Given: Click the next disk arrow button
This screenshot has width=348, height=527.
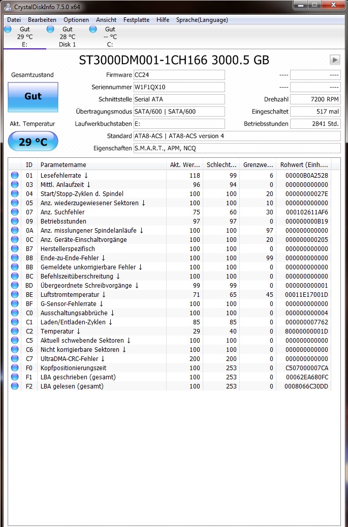Looking at the screenshot, I should pyautogui.click(x=335, y=60).
